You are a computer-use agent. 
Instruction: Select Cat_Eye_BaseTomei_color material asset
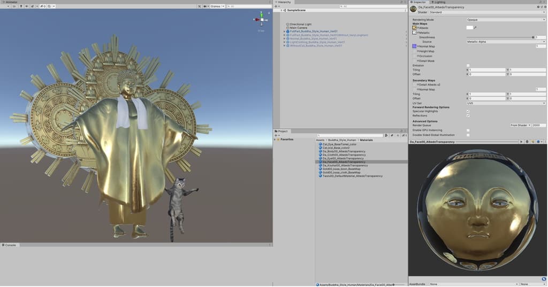coord(339,144)
